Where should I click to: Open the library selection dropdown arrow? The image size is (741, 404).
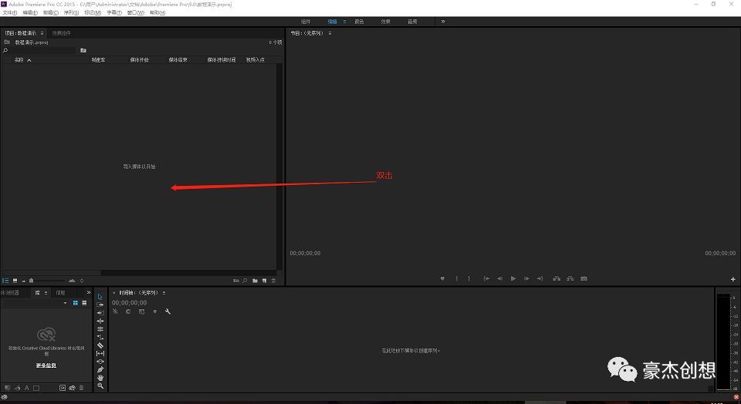point(65,303)
